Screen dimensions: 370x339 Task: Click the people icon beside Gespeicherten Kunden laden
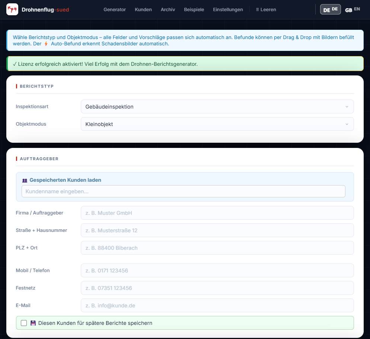pos(25,180)
